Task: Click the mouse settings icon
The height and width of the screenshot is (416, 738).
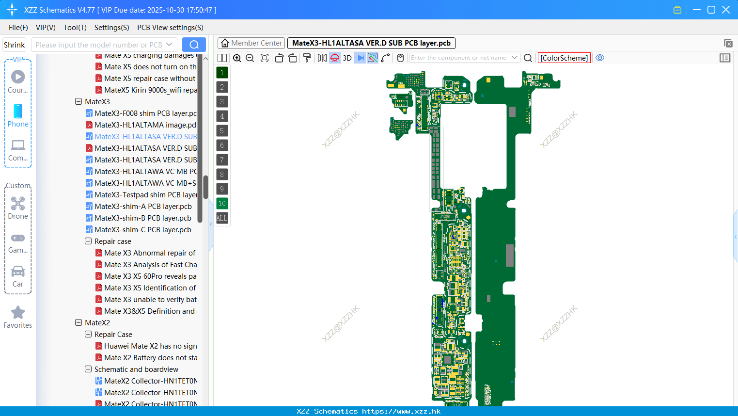Action: pyautogui.click(x=400, y=58)
